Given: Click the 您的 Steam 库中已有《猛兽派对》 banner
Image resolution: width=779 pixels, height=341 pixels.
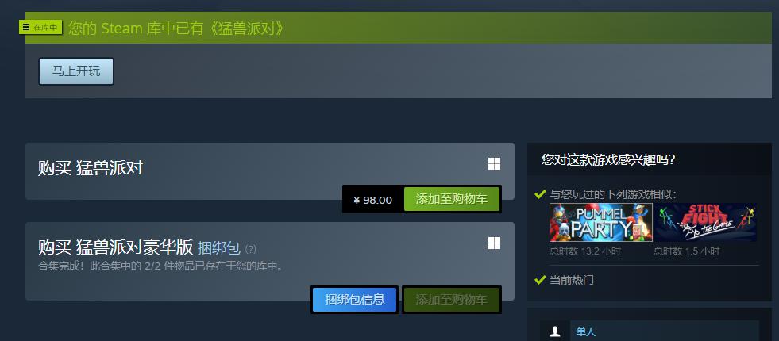Looking at the screenshot, I should click(176, 29).
